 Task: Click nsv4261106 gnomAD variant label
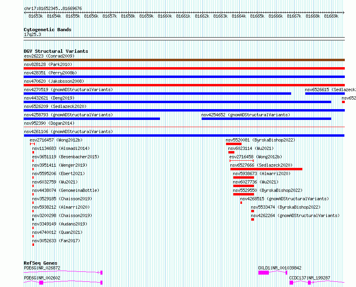pyautogui.click(x=68, y=132)
